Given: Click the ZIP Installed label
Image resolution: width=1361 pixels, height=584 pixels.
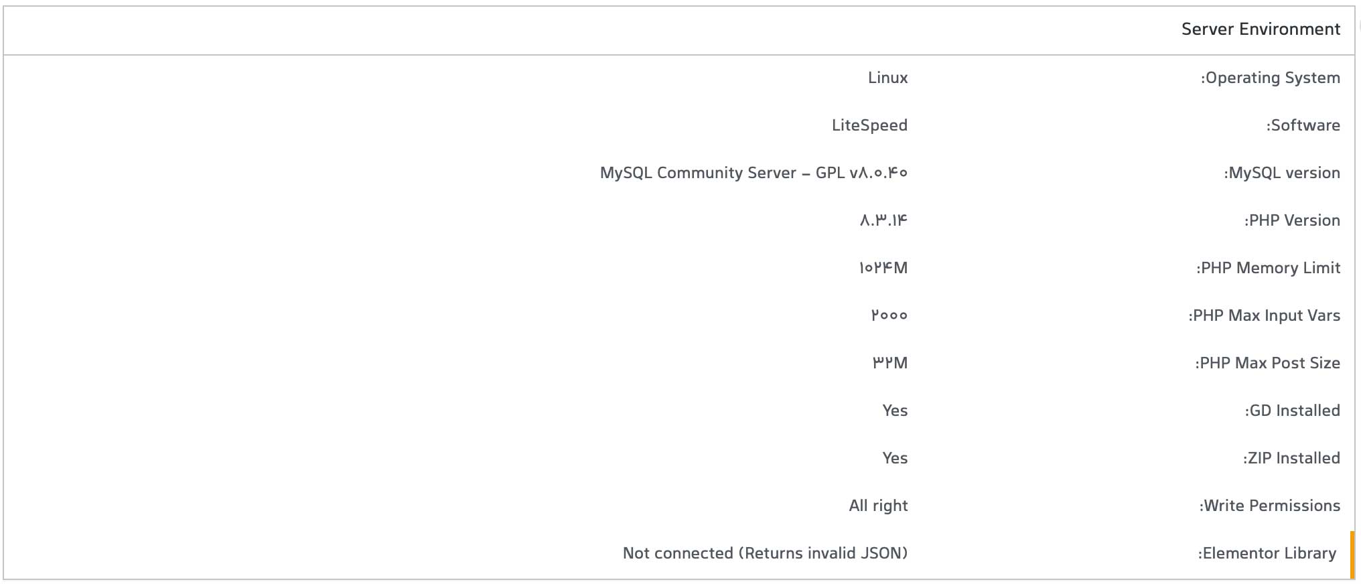Looking at the screenshot, I should (x=1291, y=458).
